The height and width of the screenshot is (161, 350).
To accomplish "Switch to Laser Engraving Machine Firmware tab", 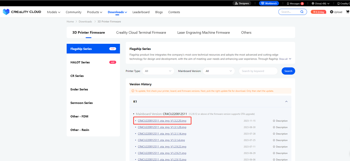I will tap(203, 33).
